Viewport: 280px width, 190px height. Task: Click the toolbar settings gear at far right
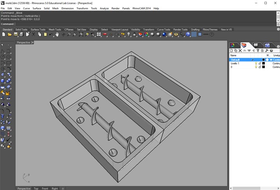tap(278, 29)
